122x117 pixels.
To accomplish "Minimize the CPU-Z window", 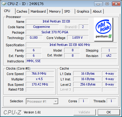I will coord(98,4).
